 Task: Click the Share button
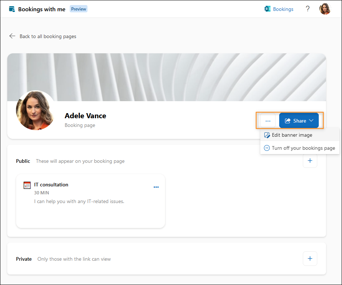click(x=299, y=121)
